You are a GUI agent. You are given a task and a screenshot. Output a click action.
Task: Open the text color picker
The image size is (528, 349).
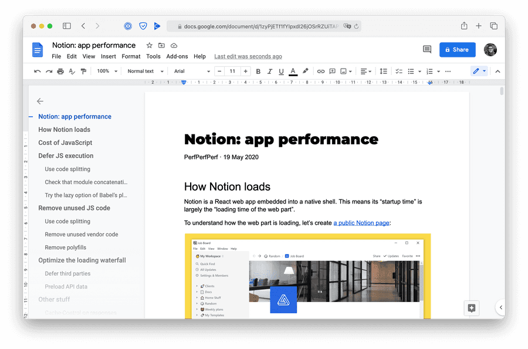293,72
